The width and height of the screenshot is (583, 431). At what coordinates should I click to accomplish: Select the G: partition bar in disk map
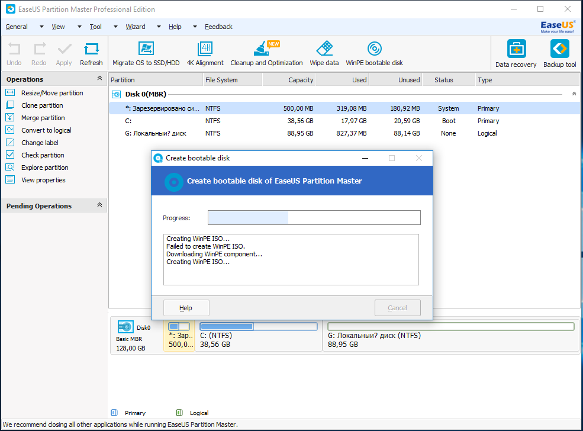pos(450,326)
